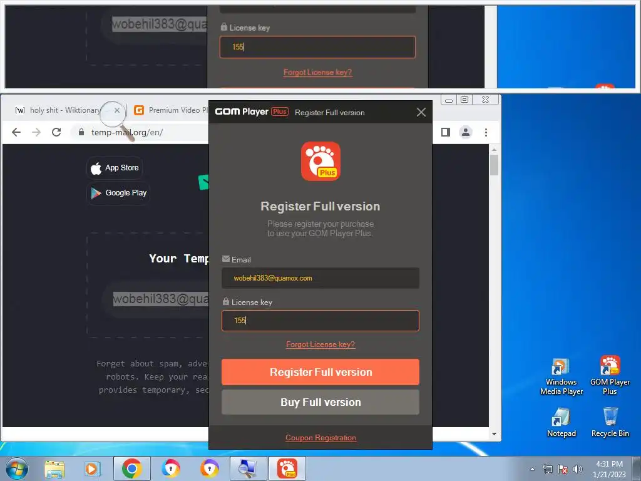Click the Chrome taskbar icon
Image resolution: width=641 pixels, height=481 pixels.
point(131,468)
